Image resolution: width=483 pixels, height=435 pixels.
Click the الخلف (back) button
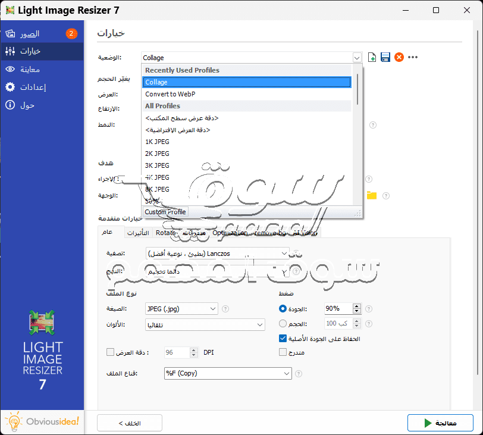click(x=129, y=423)
